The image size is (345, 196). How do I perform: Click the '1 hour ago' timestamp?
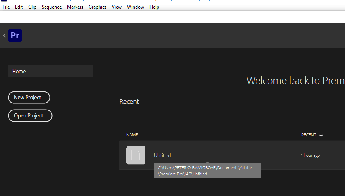[310, 155]
